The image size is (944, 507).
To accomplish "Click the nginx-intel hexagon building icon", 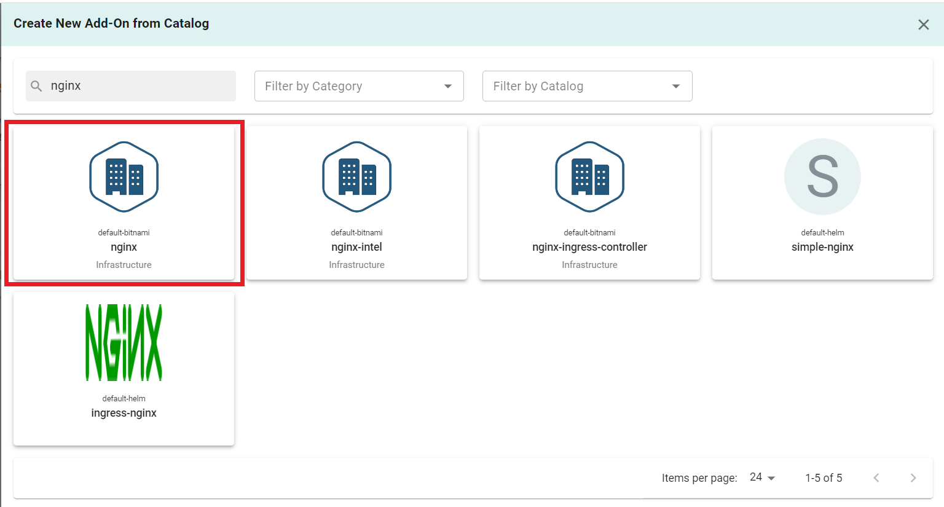I will 357,177.
